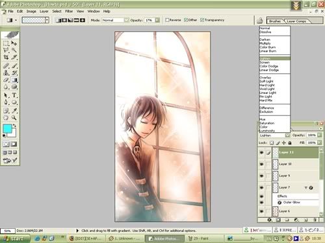Choose the Path Selection arrow tool
The height and width of the screenshot is (243, 325).
coord(6,95)
